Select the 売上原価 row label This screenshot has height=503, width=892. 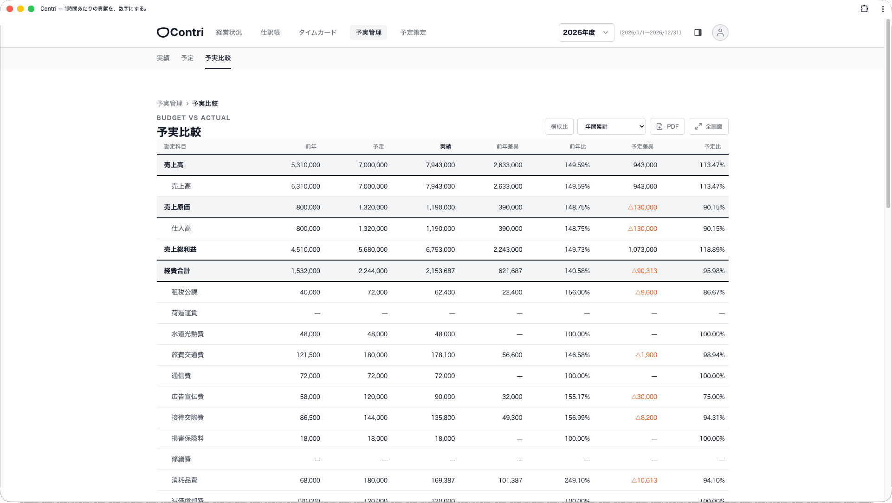coord(177,207)
